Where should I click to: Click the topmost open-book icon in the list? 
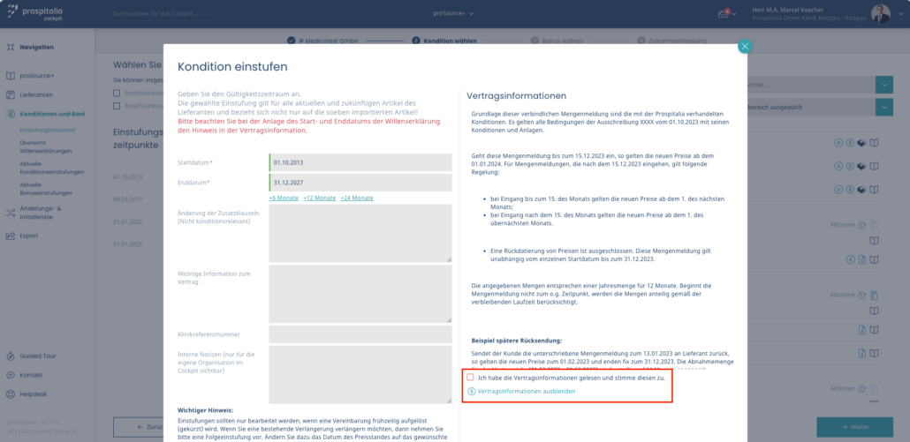coord(875,143)
